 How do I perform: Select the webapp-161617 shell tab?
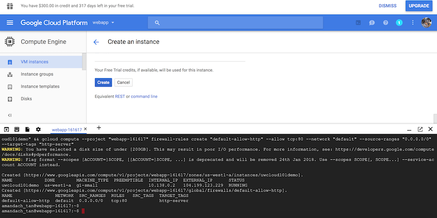pos(67,129)
